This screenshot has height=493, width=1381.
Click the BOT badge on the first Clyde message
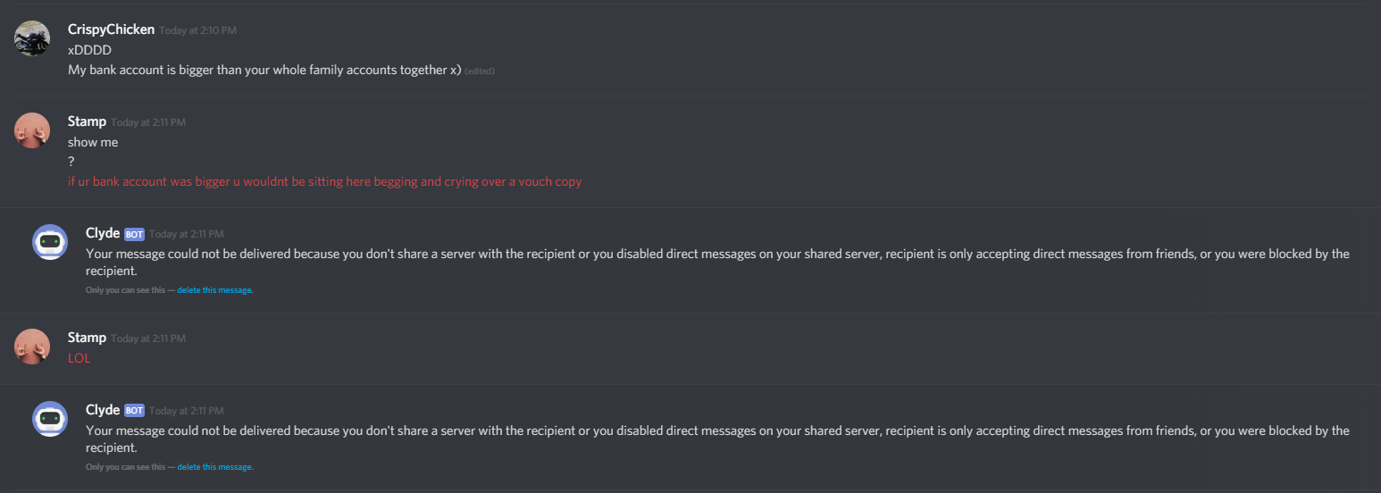[x=134, y=234]
